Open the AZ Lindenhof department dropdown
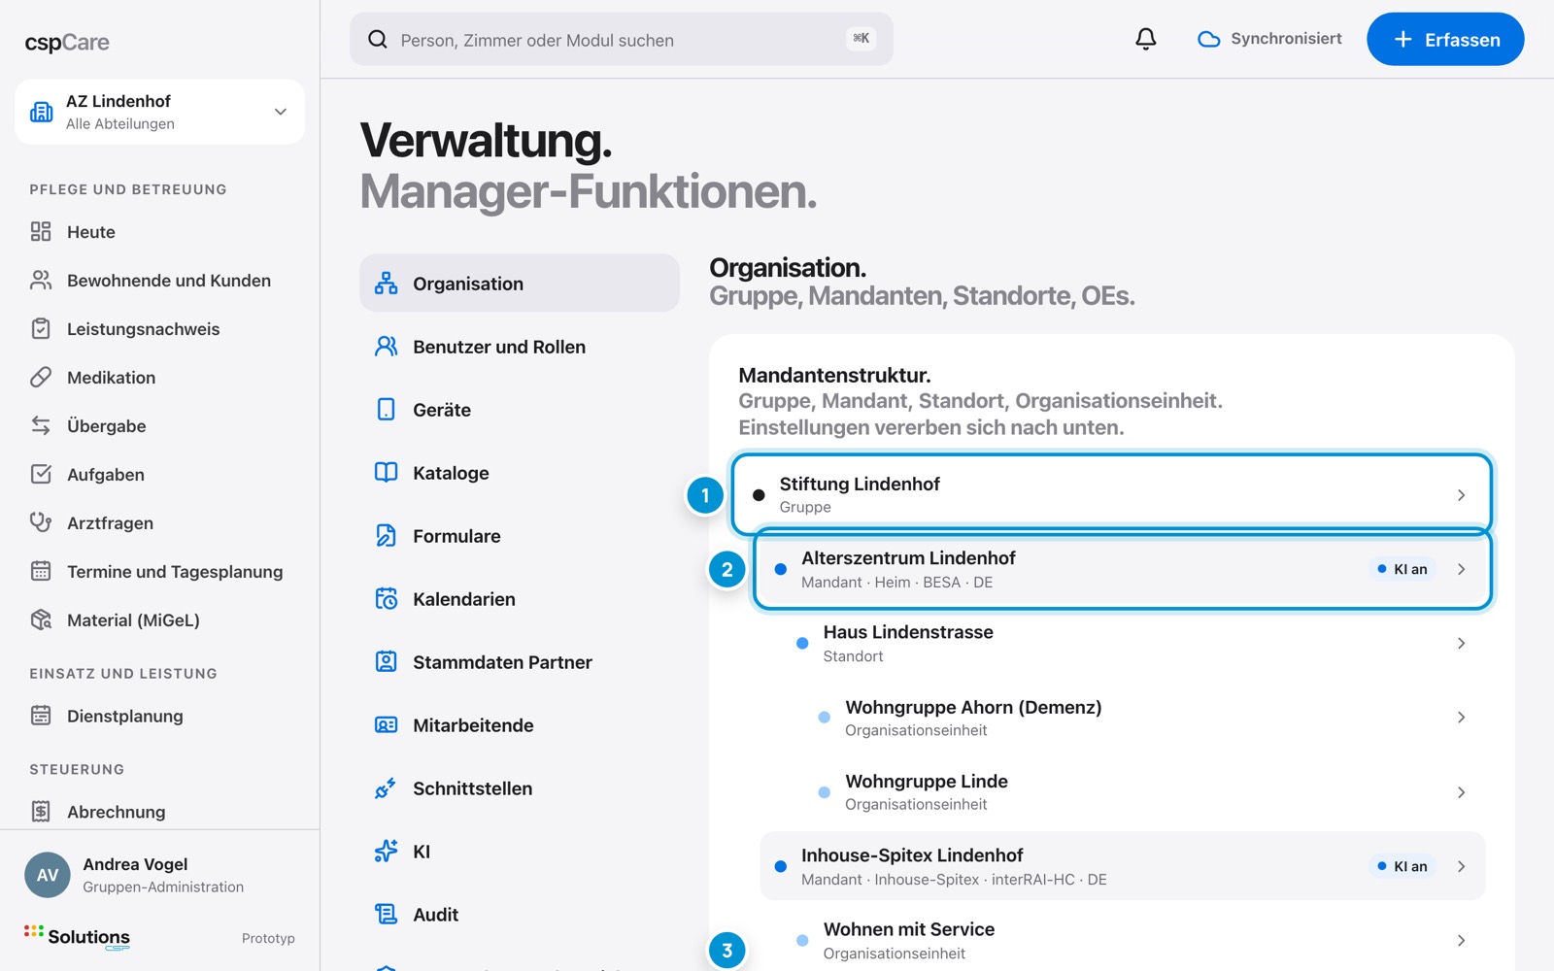Screen dimensions: 1554x971 coord(159,112)
